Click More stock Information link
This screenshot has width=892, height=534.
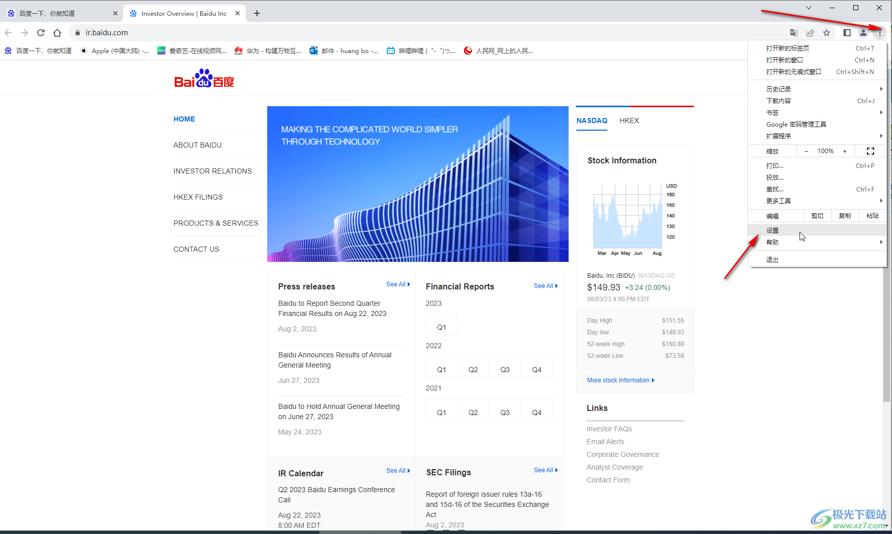coord(621,380)
